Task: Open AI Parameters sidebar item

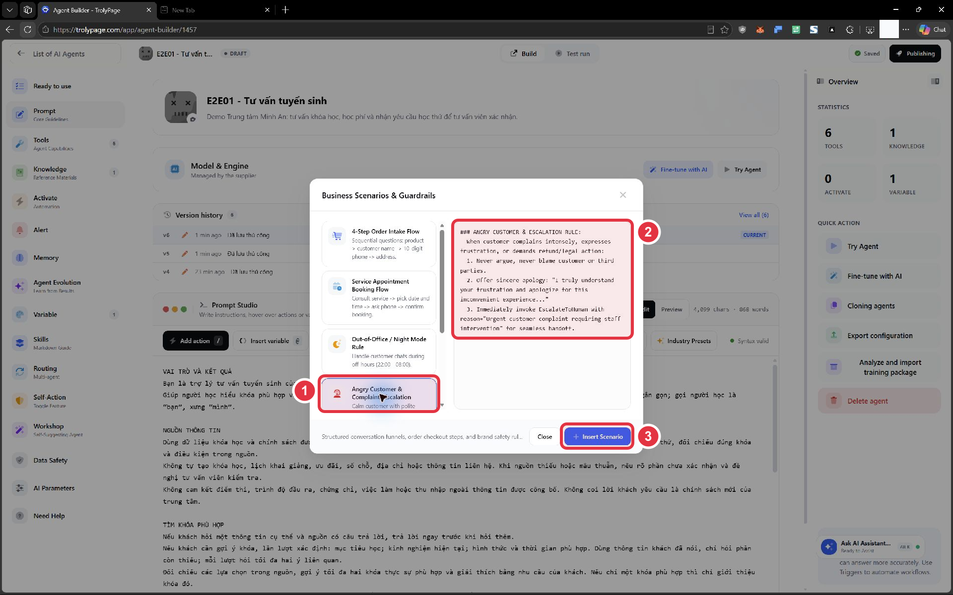Action: pyautogui.click(x=66, y=488)
